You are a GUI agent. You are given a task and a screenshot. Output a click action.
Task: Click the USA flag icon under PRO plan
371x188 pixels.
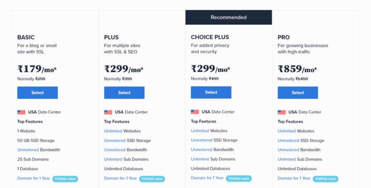[x=282, y=112]
